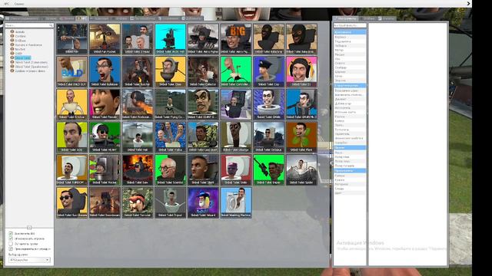The image size is (492, 276).
Task: Select the Skibidi Toilet GMAN Mk.2 icon
Action: [x=301, y=104]
